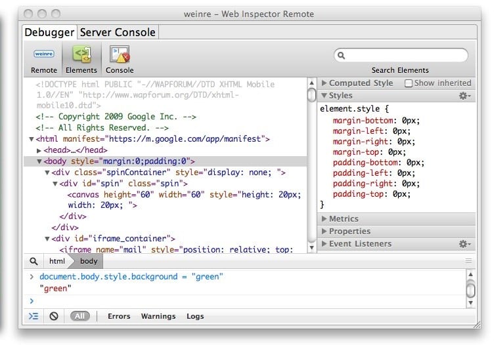Switch to the Debugger tab
This screenshot has width=494, height=345.
[49, 32]
